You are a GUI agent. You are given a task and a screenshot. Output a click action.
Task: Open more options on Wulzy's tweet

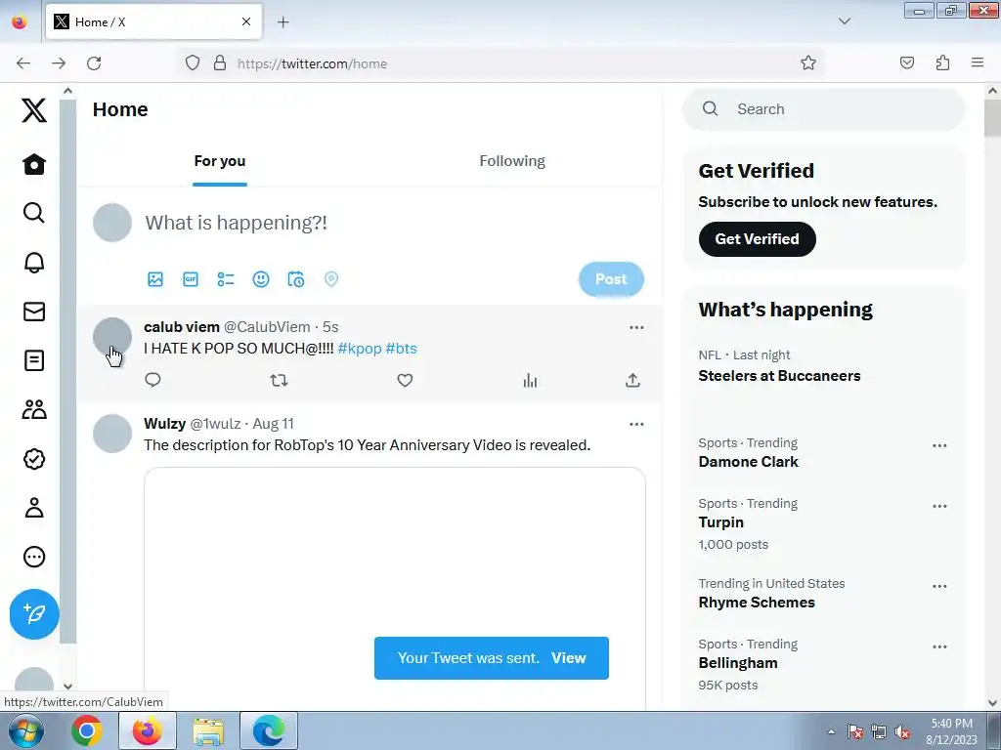click(x=636, y=424)
